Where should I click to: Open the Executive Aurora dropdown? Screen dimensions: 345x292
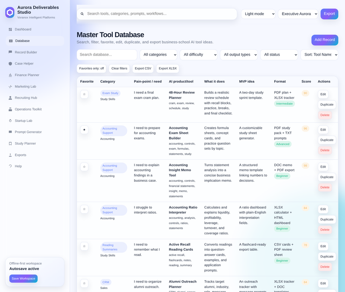coord(298,14)
